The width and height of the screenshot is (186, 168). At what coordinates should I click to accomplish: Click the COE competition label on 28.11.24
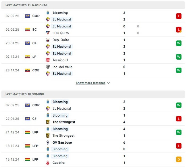[36, 70]
